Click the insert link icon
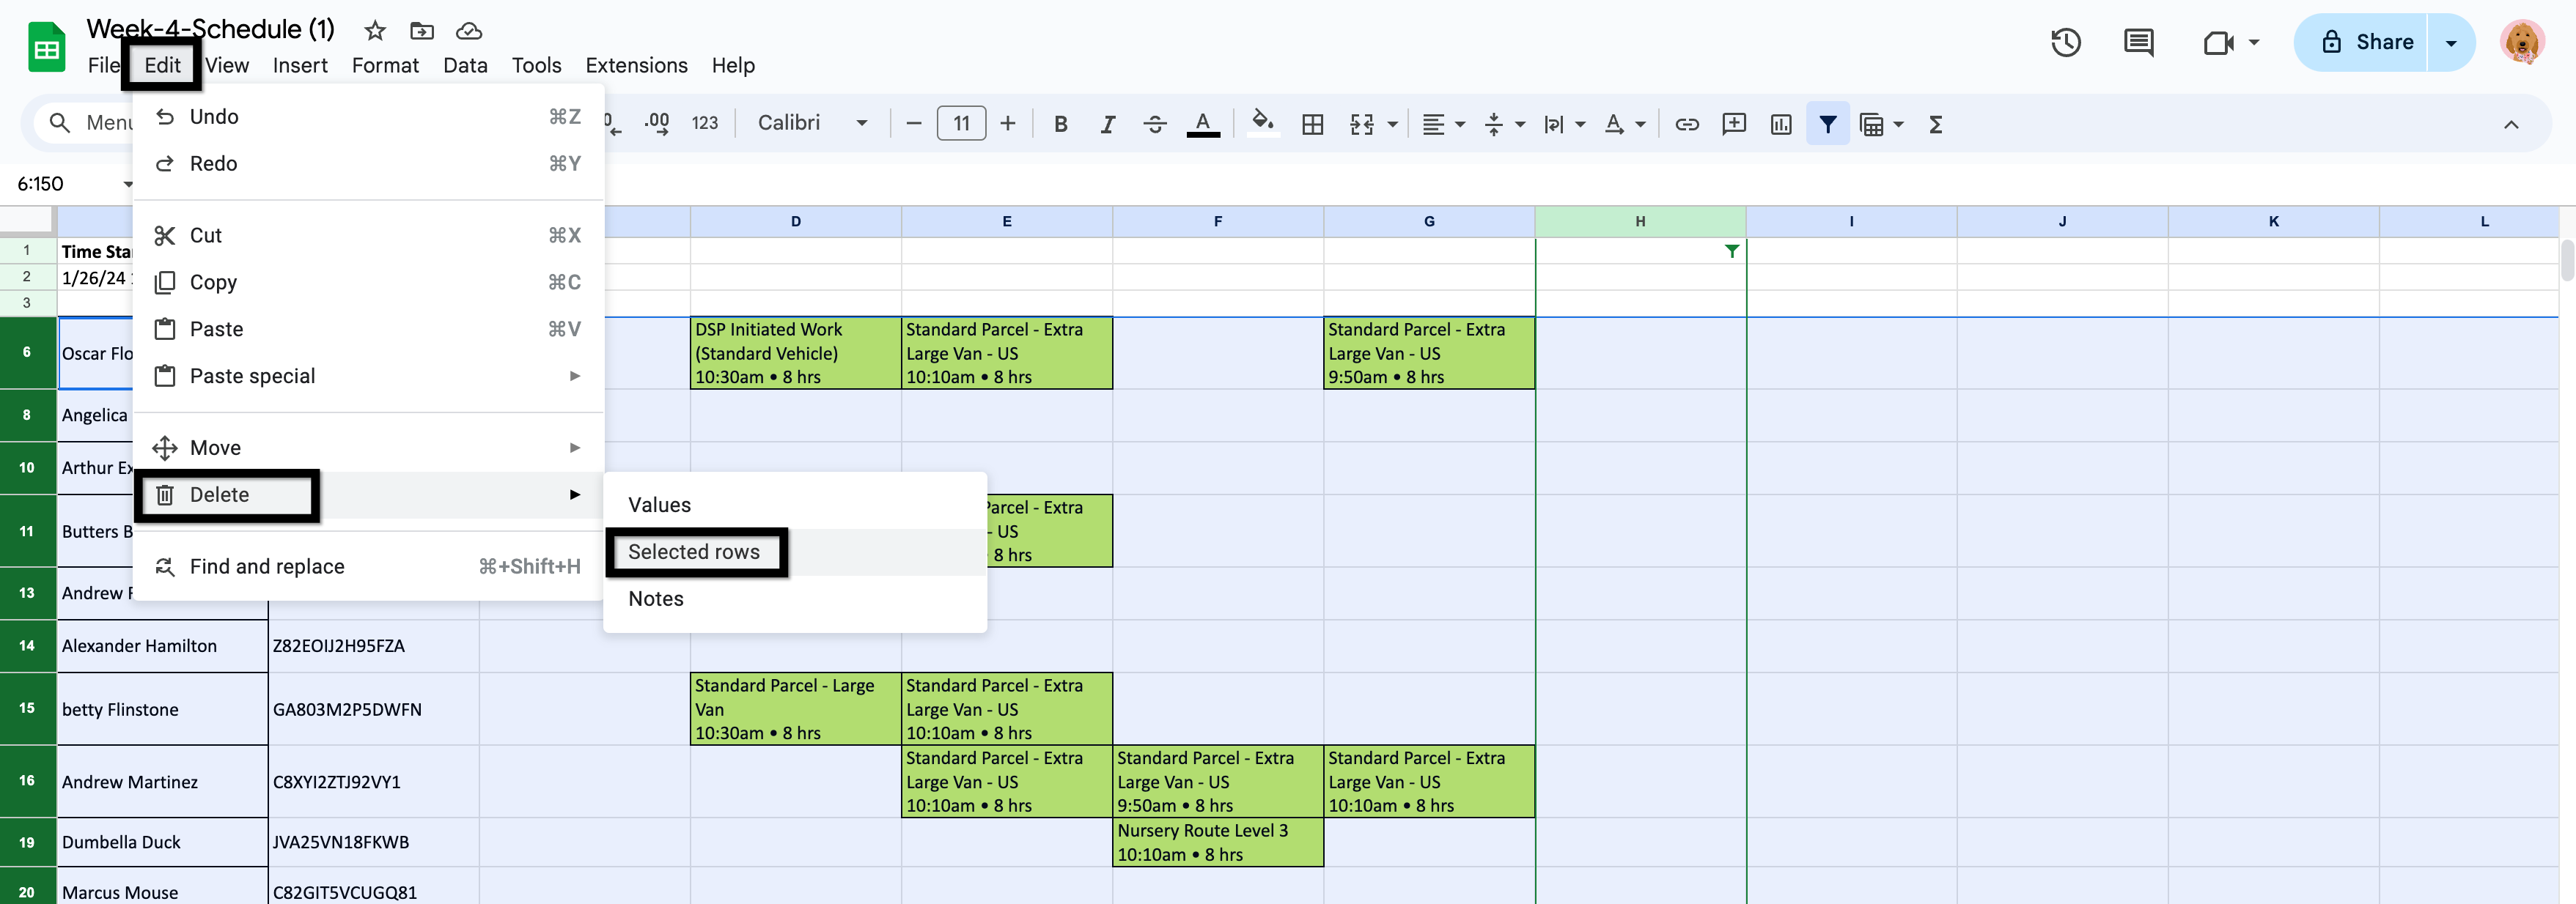This screenshot has height=904, width=2576. tap(1687, 124)
